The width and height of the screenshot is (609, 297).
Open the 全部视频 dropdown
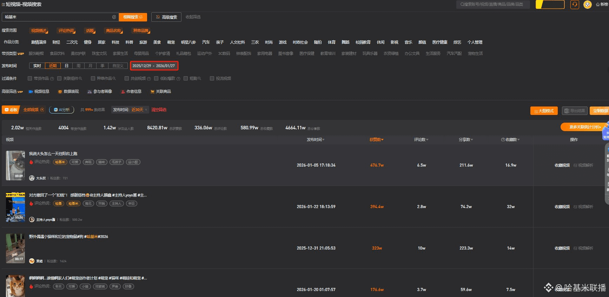(34, 110)
